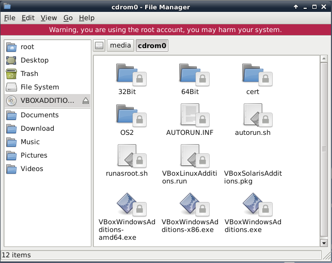Click the scroll down arrow
Viewport: 332px width, 263px height.
tap(324, 243)
